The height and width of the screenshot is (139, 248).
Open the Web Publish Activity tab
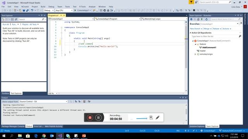(x=53, y=126)
